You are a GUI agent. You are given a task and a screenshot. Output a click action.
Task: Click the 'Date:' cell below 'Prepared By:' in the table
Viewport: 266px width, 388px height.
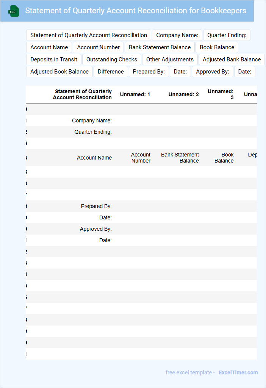(x=105, y=217)
